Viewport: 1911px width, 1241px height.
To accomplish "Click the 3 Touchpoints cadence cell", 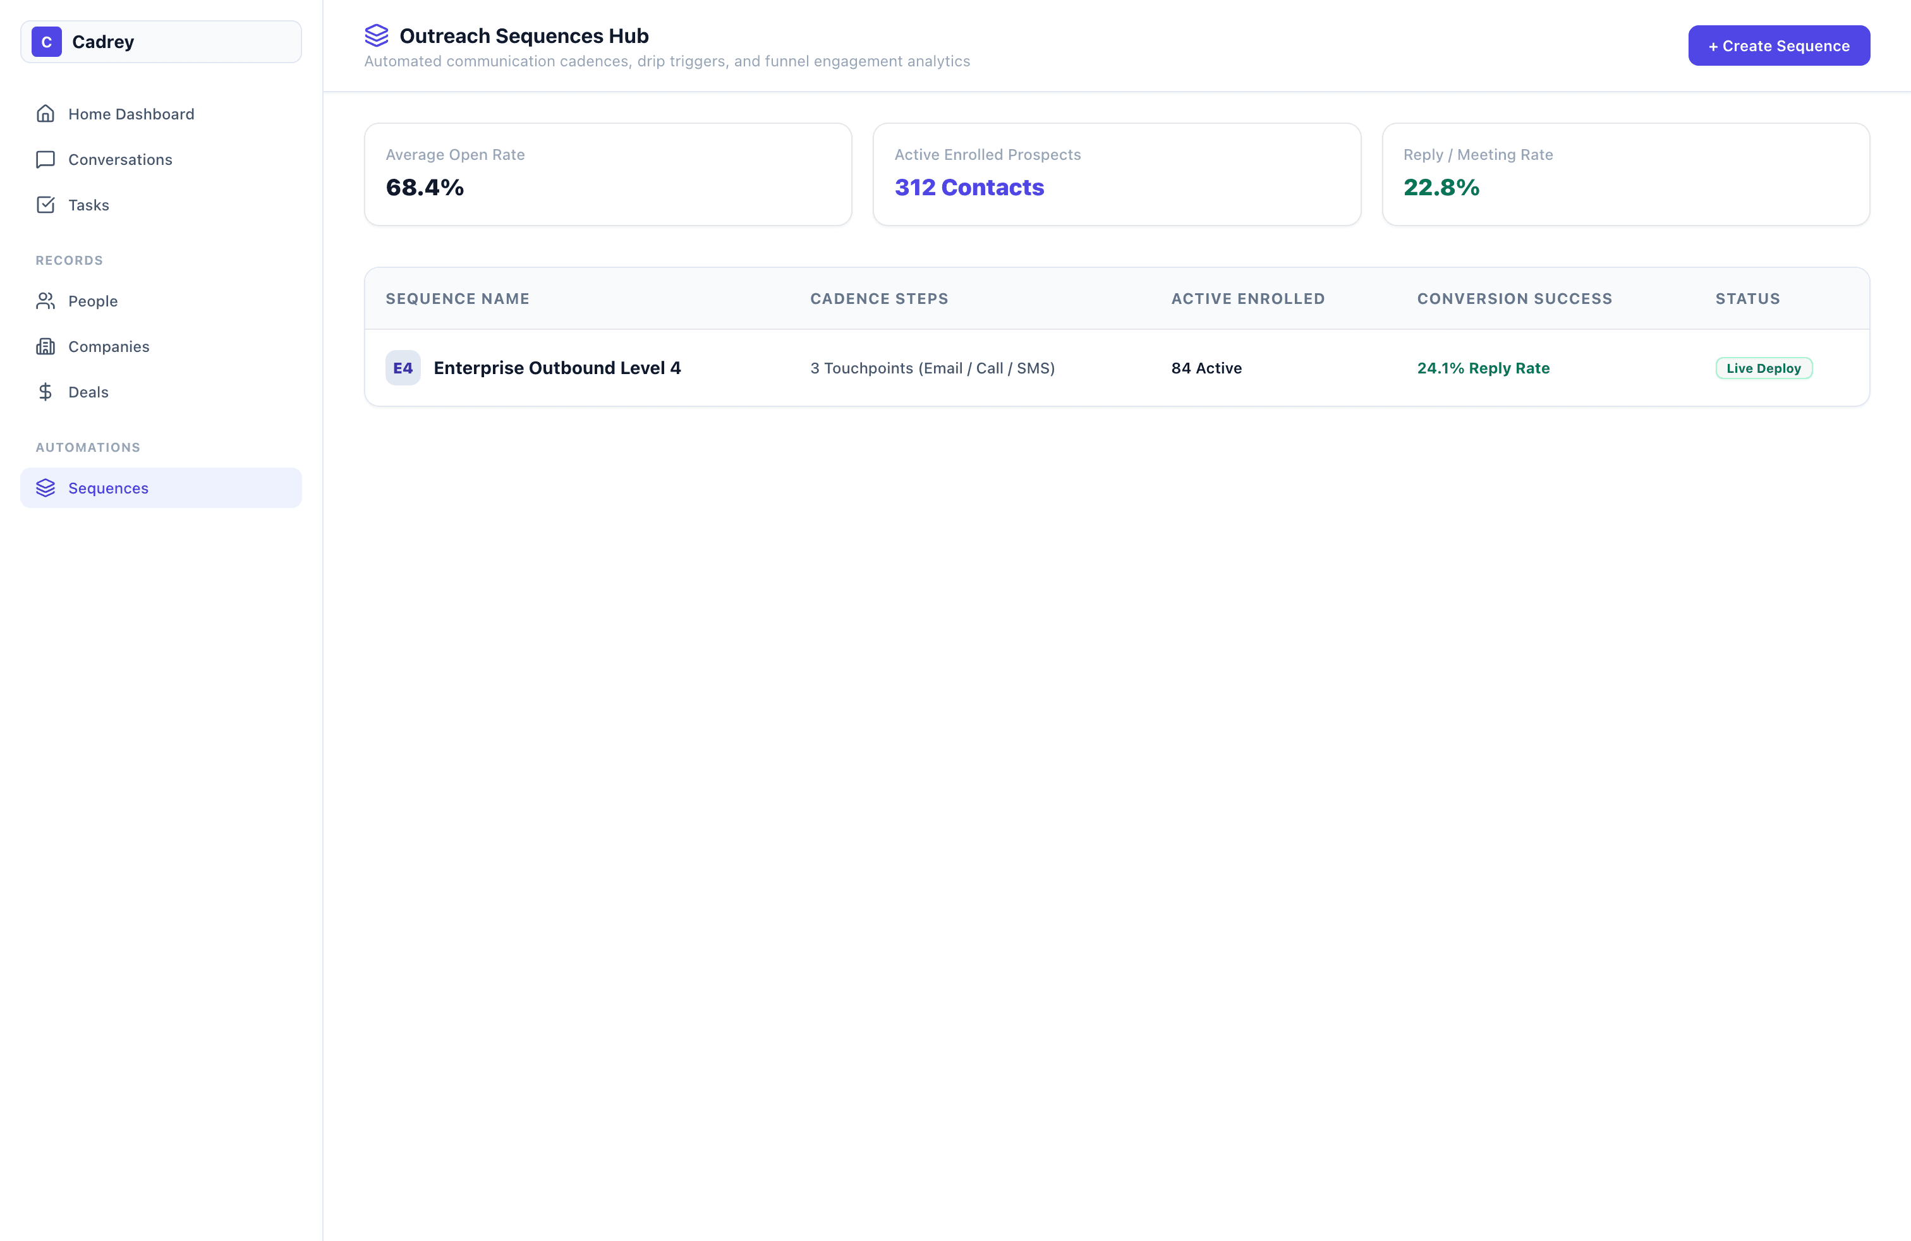I will pyautogui.click(x=932, y=368).
